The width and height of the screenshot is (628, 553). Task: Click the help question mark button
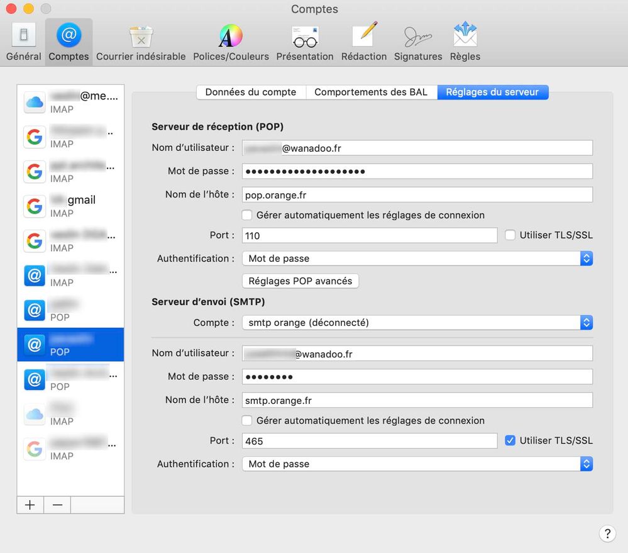[x=607, y=533]
